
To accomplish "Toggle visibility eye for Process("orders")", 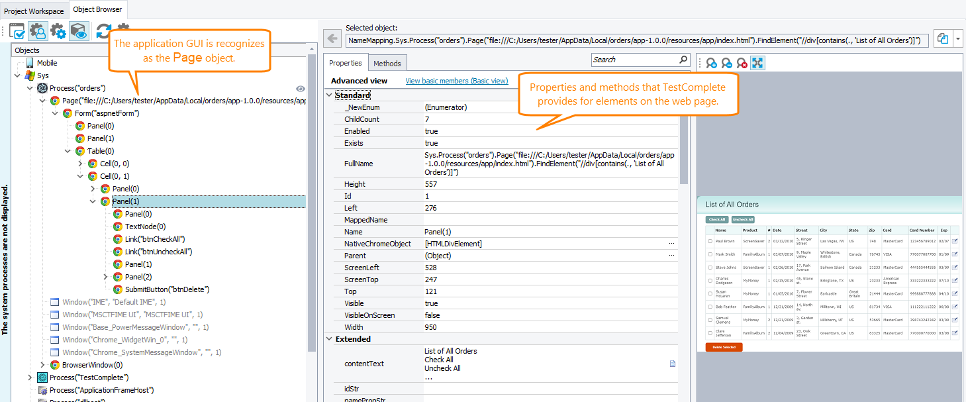I will click(300, 88).
